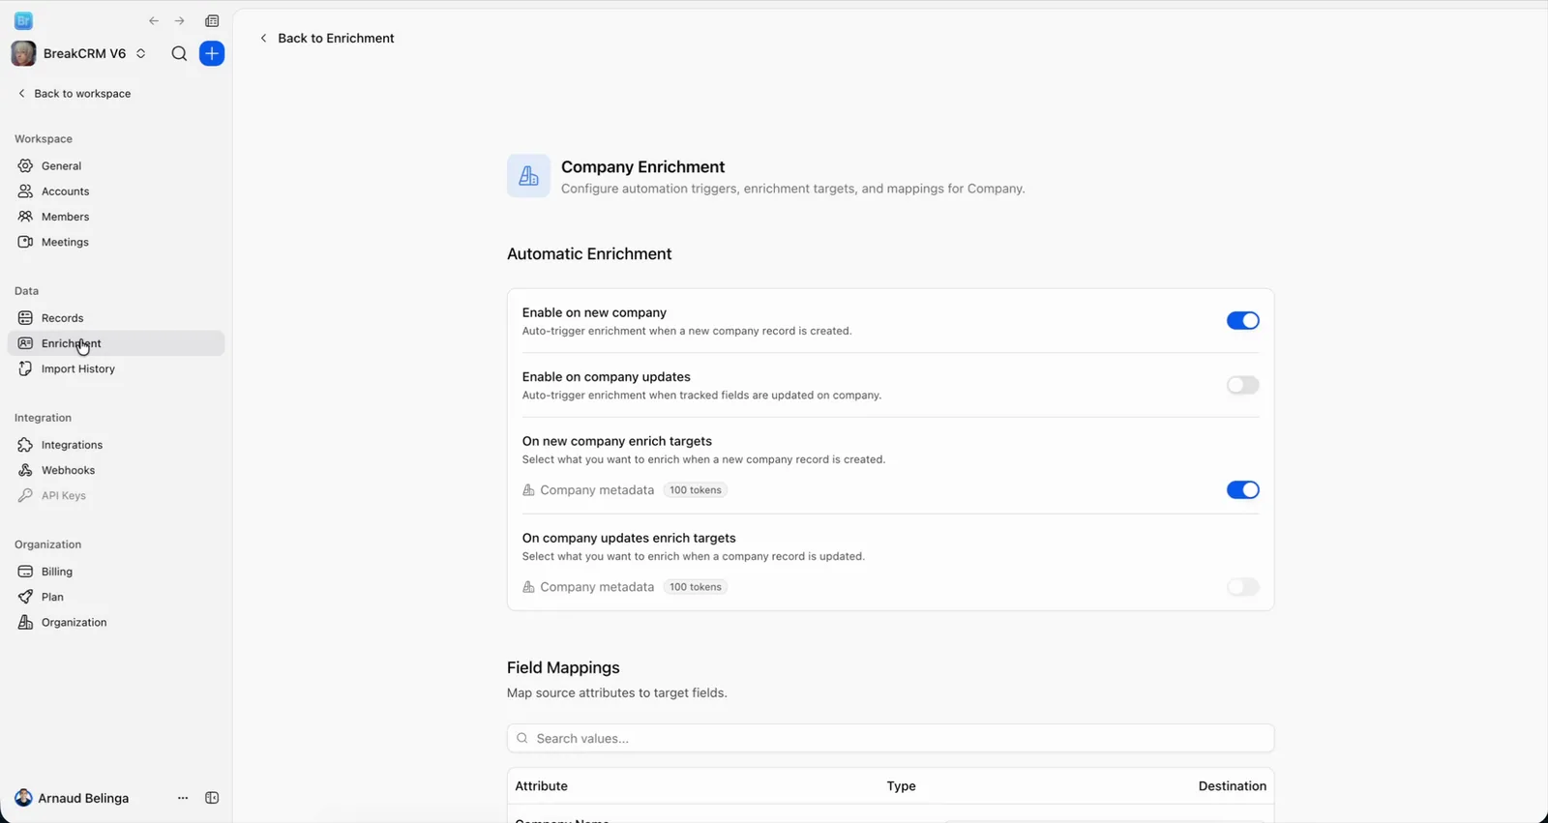This screenshot has height=823, width=1548.
Task: Toggle sidebar with the bottom panel icon
Action: [212, 798]
